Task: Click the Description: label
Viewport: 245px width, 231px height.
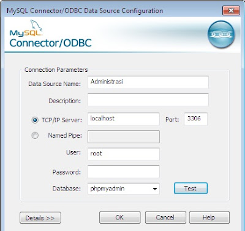Action: tap(65, 101)
